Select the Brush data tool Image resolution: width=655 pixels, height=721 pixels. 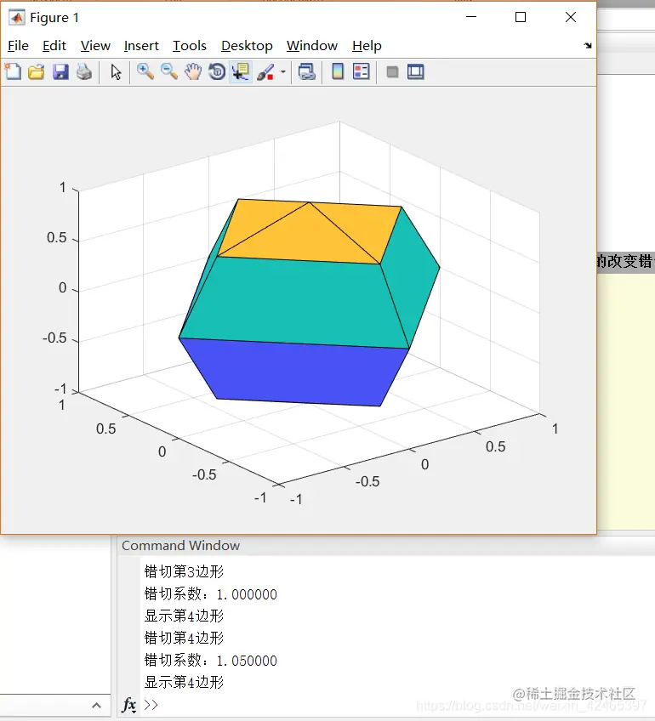(265, 72)
